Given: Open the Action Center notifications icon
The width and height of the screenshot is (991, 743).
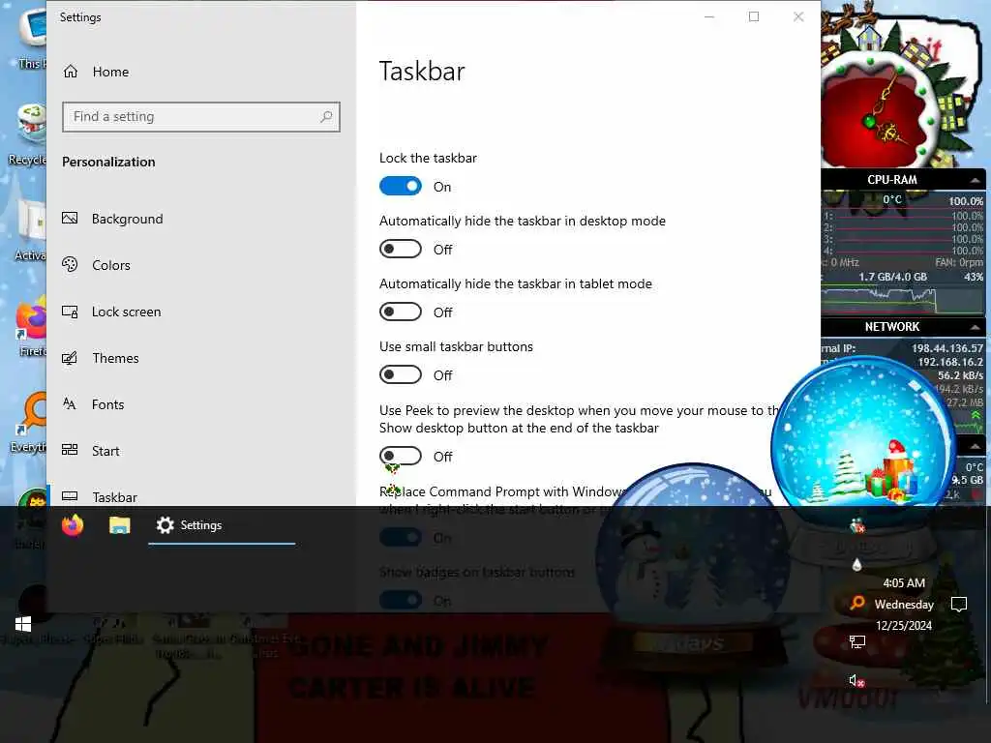Looking at the screenshot, I should coord(959,605).
